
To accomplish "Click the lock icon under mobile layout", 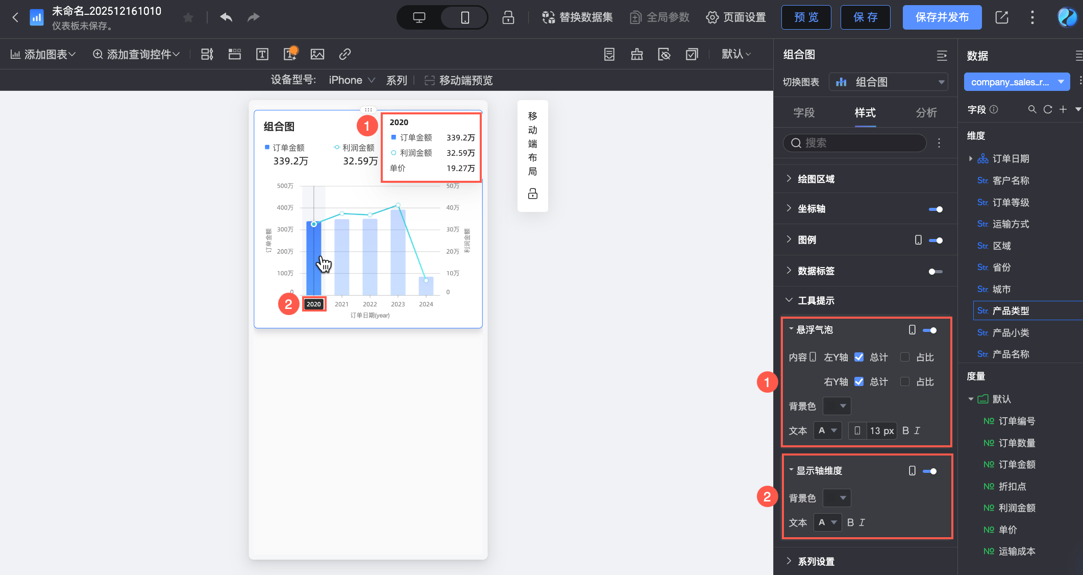I will click(x=532, y=194).
